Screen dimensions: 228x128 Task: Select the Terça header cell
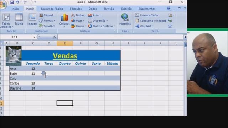click(49, 63)
